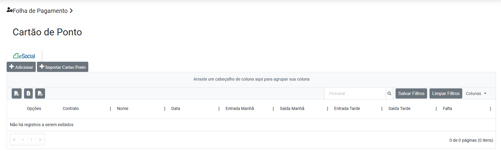This screenshot has height=151, width=501.
Task: Open the Entrada Tarde column menu
Action: (x=382, y=109)
